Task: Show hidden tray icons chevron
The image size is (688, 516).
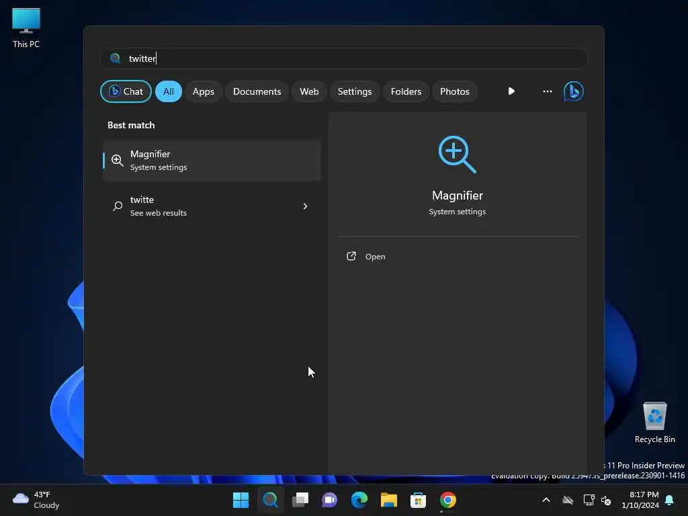Action: [x=546, y=500]
